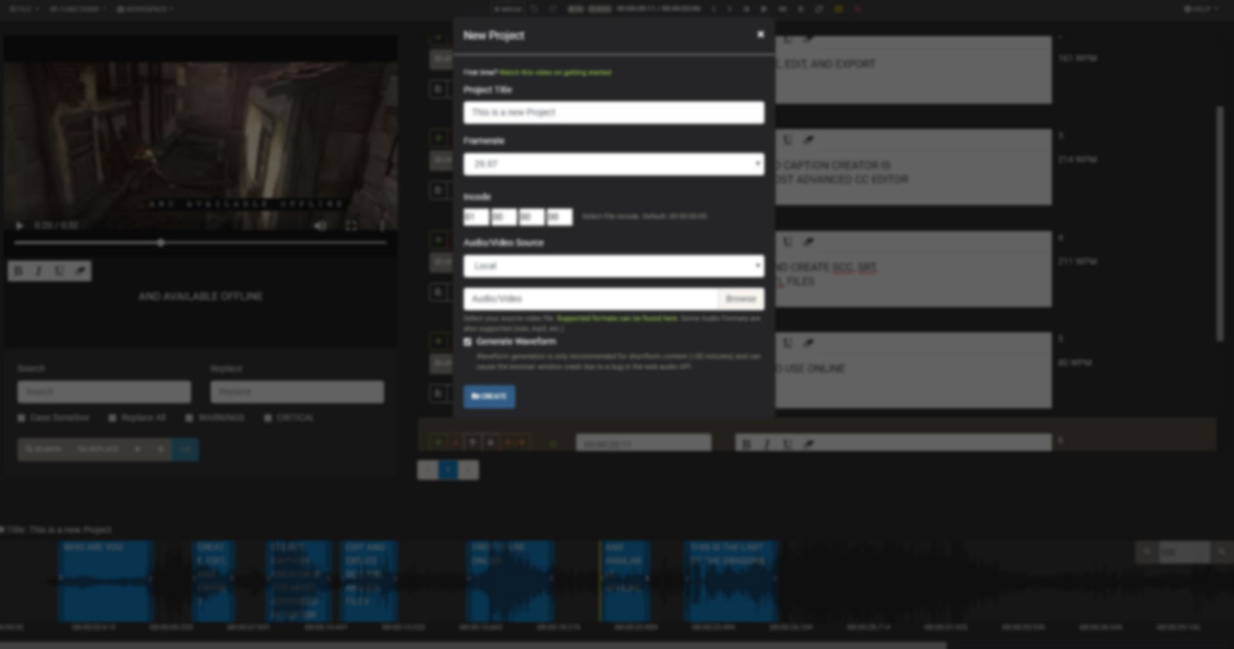This screenshot has height=649, width=1234.
Task: Click the Audio/Video file path field
Action: click(x=590, y=299)
